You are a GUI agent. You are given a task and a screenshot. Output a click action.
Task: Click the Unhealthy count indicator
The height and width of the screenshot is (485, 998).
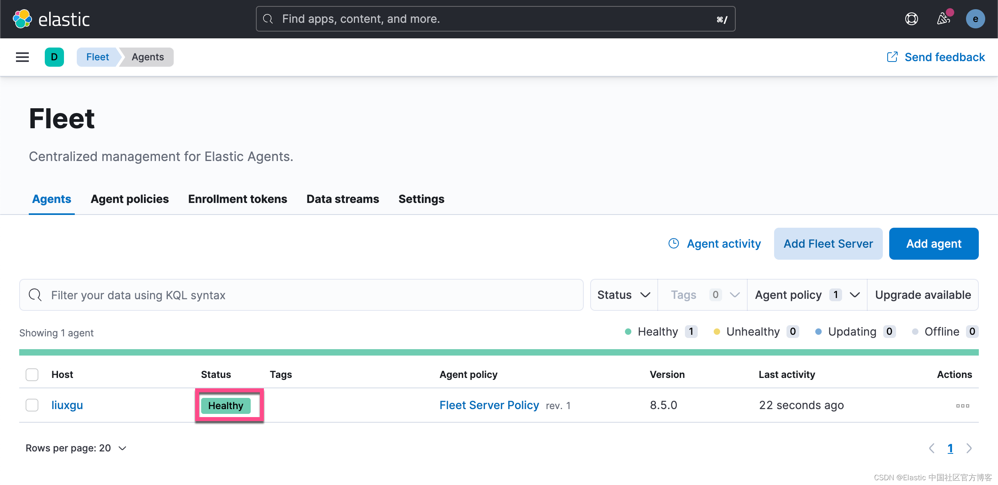coord(756,332)
